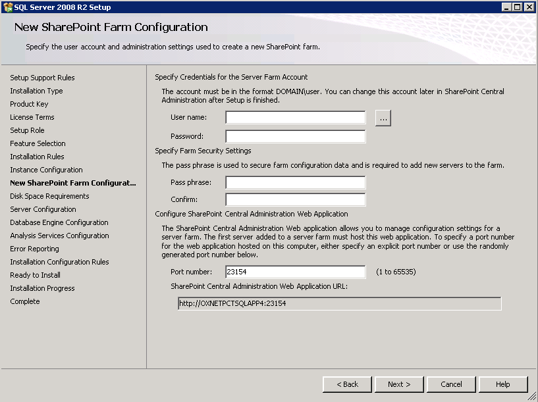Cancel the setup wizard

click(451, 384)
